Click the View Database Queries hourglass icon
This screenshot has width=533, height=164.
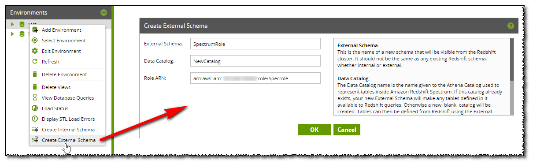click(35, 98)
